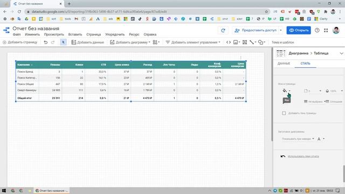The width and height of the screenshot is (345, 194).
Task: Open community visualizations and components icon
Action: [x=156, y=42]
